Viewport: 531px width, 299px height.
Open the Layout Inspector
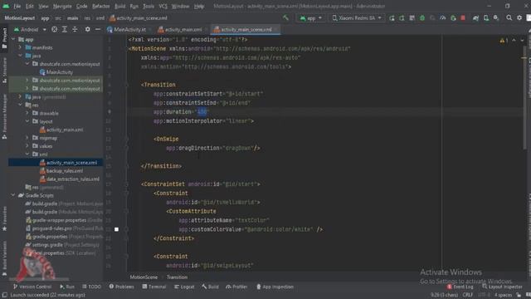502,287
